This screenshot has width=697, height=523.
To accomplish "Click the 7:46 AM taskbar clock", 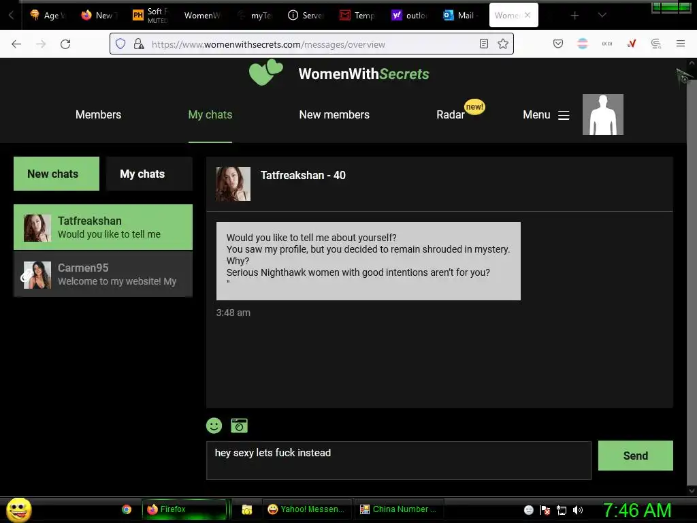I will [637, 510].
